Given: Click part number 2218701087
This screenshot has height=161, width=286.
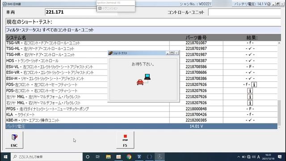Looking at the screenshot, I should (196, 43).
